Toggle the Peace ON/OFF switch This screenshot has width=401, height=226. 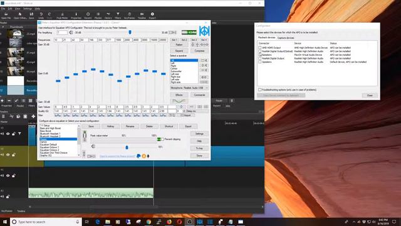tap(189, 32)
